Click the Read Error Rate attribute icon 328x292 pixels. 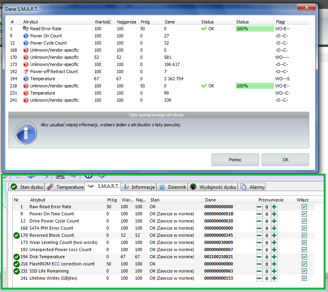point(26,29)
